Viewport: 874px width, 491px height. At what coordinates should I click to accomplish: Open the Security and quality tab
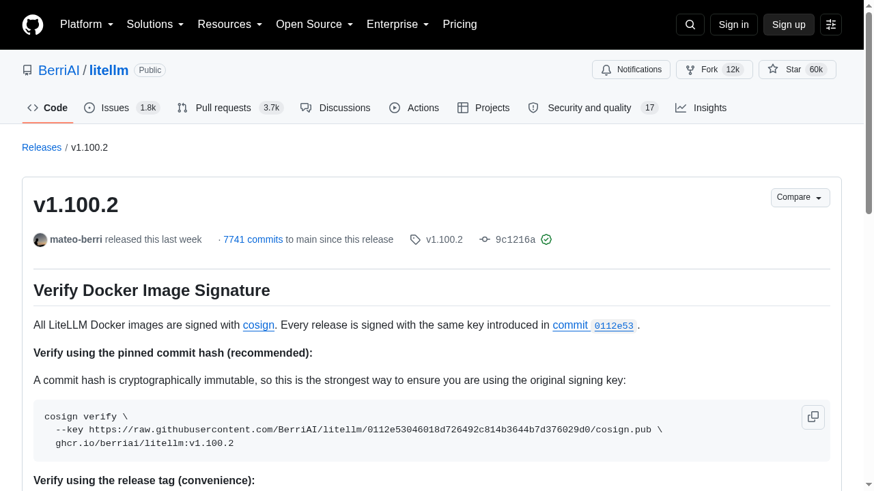(x=593, y=108)
